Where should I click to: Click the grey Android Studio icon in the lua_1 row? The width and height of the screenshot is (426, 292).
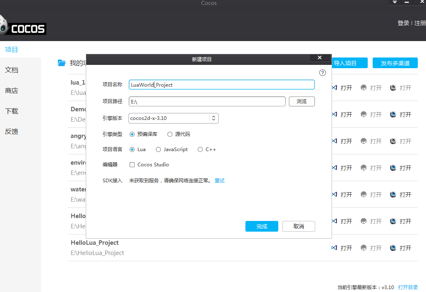point(364,87)
